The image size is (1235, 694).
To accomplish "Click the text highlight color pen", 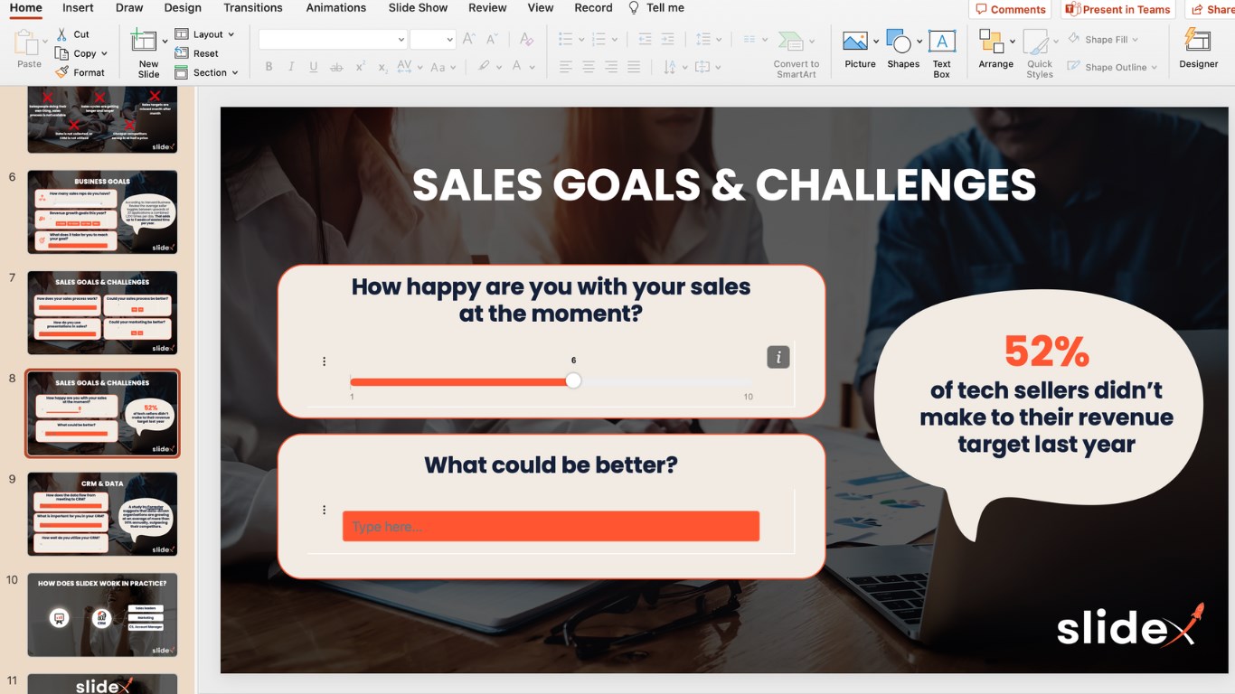I will click(485, 66).
